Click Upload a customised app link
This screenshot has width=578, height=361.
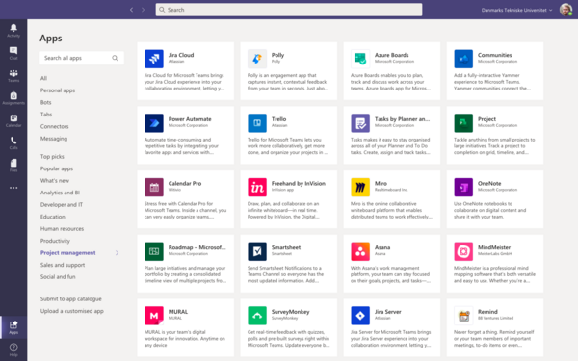coord(72,311)
